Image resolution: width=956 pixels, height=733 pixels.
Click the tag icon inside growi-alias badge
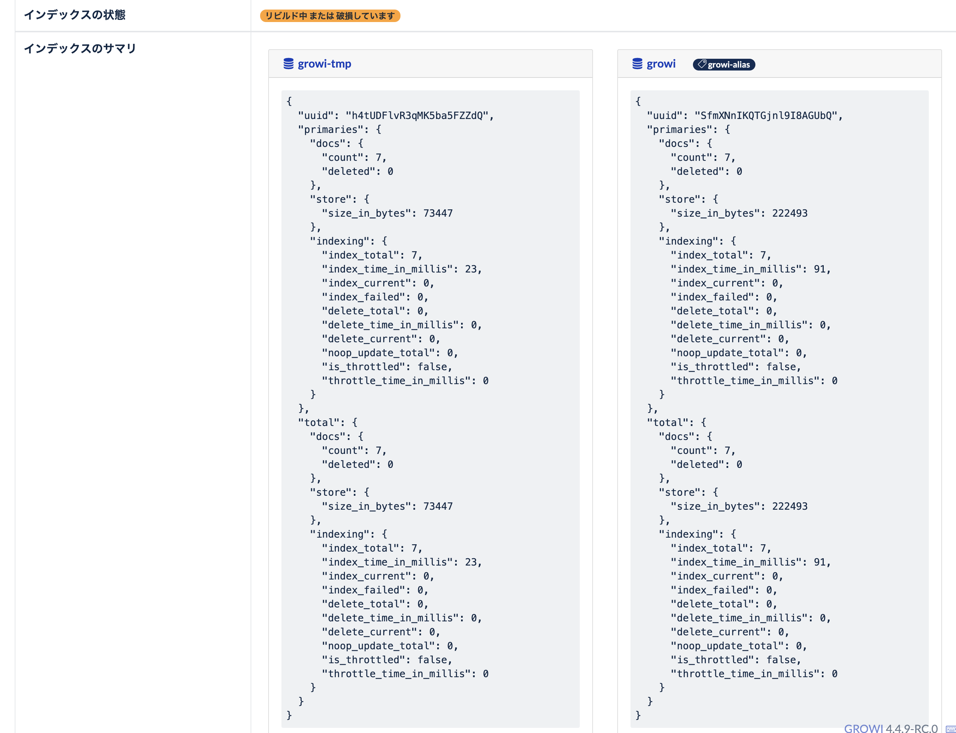tap(702, 65)
